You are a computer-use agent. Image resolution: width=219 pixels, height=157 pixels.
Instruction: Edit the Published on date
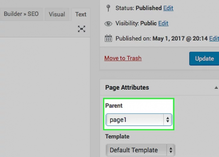(x=214, y=39)
